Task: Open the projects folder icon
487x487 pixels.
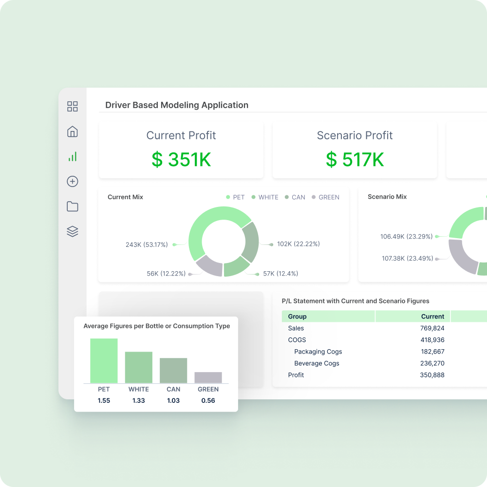Action: tap(72, 206)
